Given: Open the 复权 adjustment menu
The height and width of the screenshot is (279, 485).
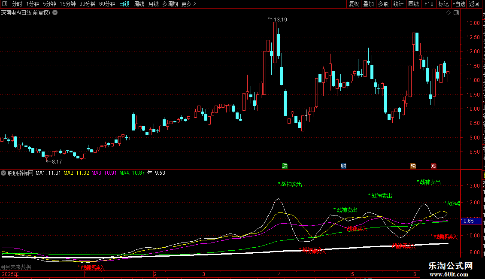Looking at the screenshot, I should click(x=354, y=4).
